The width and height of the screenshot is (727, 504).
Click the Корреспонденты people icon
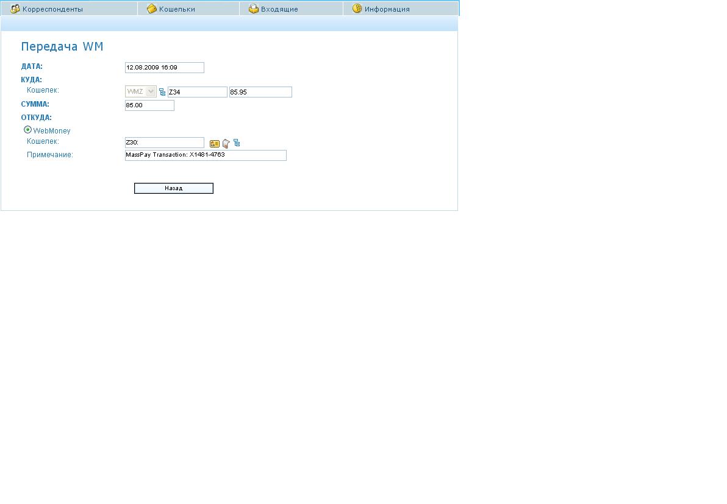pos(15,9)
